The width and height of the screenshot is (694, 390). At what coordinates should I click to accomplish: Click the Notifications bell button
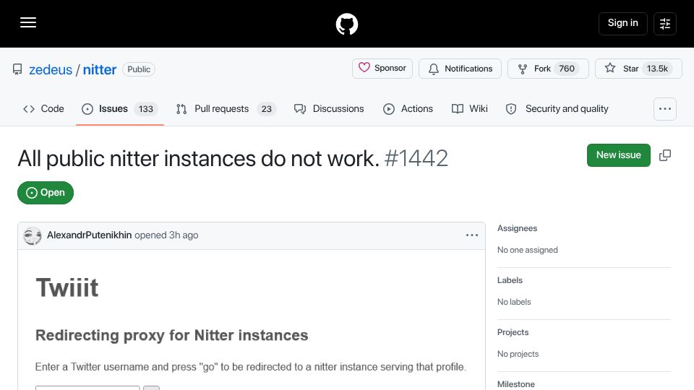460,69
